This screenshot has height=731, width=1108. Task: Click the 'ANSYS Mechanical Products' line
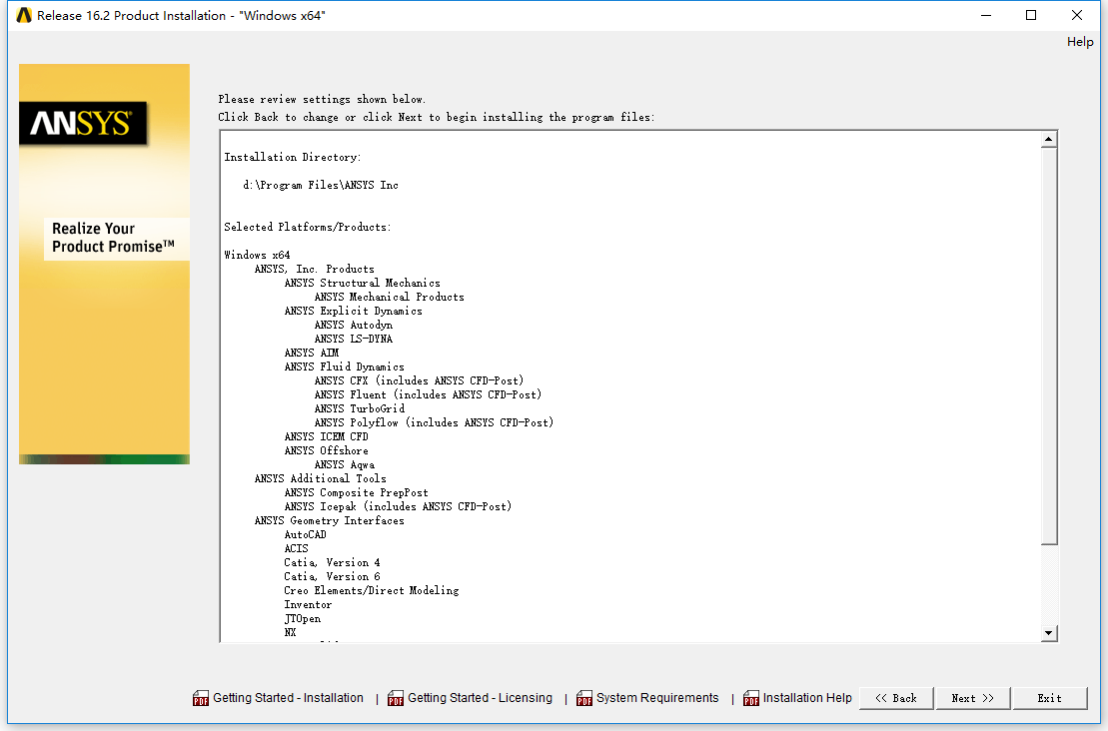390,298
